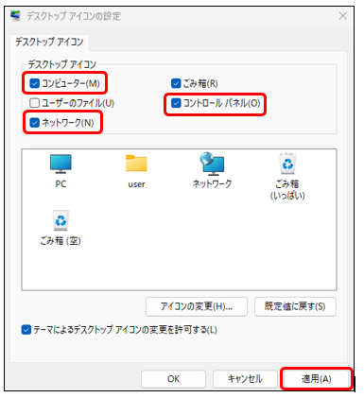Click the 適用(A) apply button
Viewport: 364px width, 398px height.
click(x=317, y=378)
